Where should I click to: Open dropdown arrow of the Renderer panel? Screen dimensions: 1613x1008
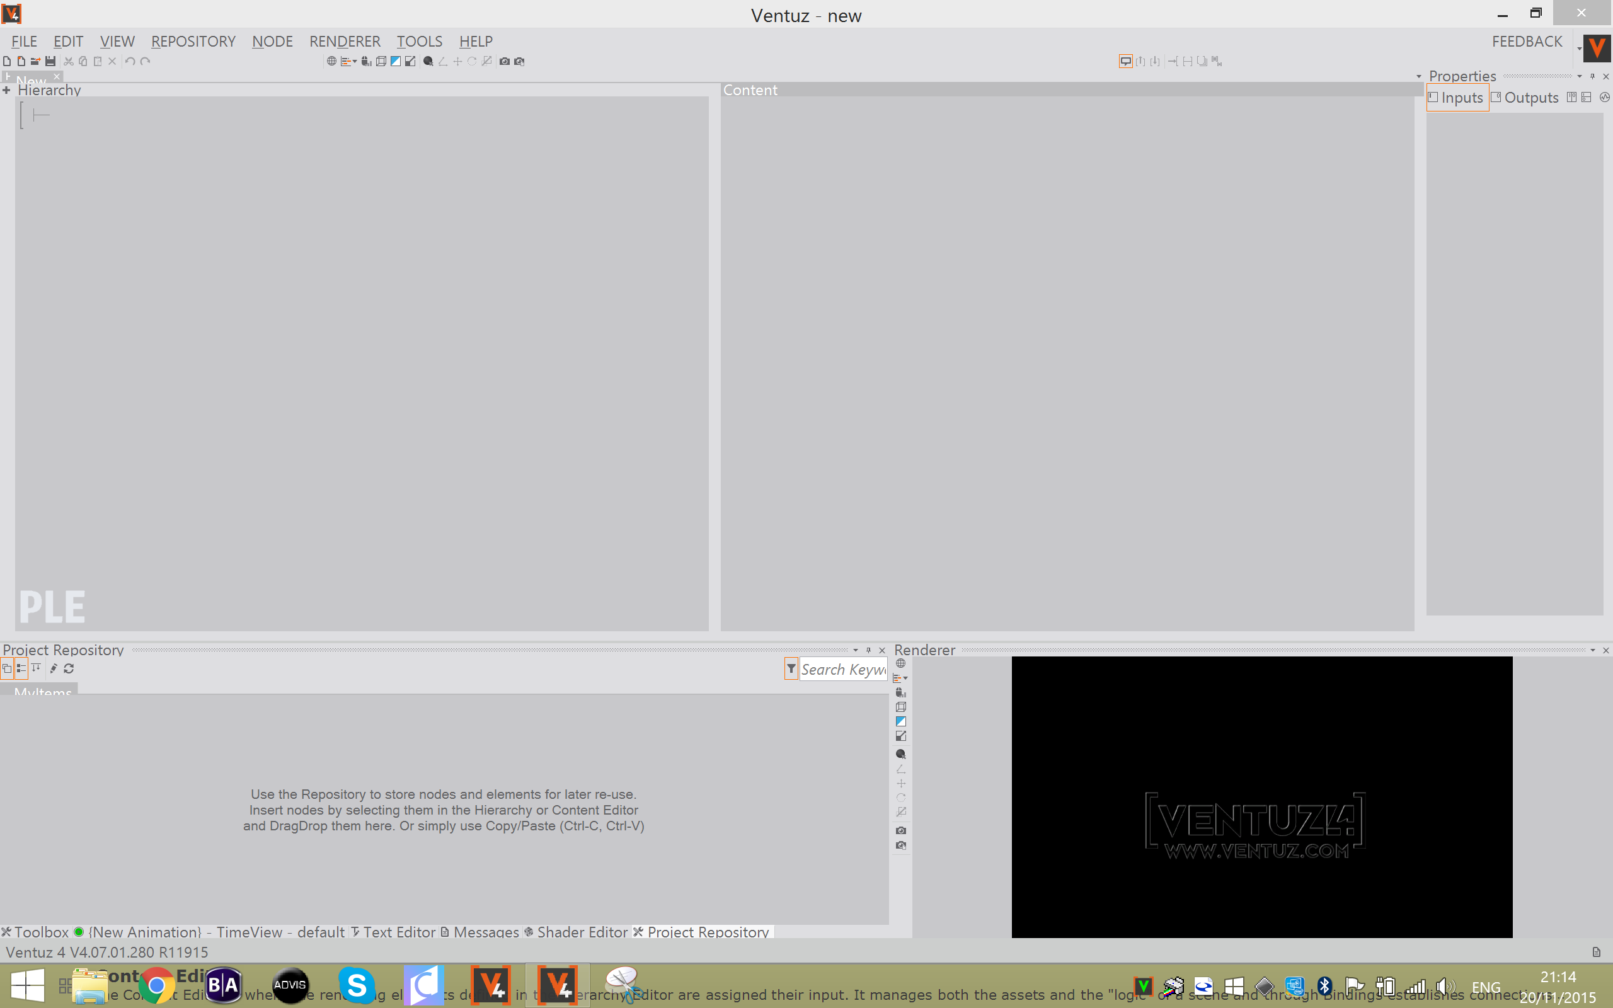1592,650
